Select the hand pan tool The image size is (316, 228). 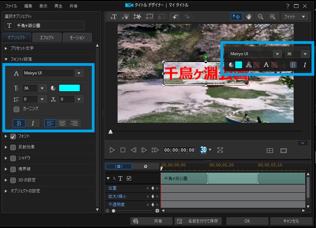click(249, 16)
